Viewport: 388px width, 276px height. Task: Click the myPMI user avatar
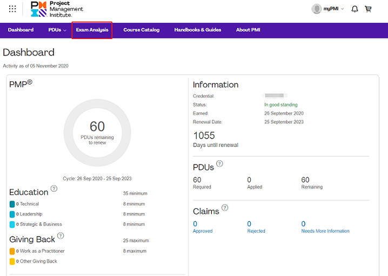[x=317, y=9]
